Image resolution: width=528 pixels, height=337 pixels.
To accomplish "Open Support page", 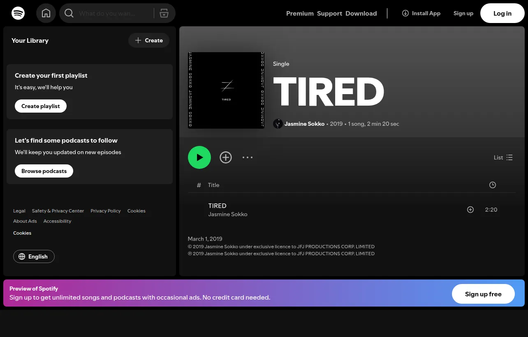I will (329, 13).
